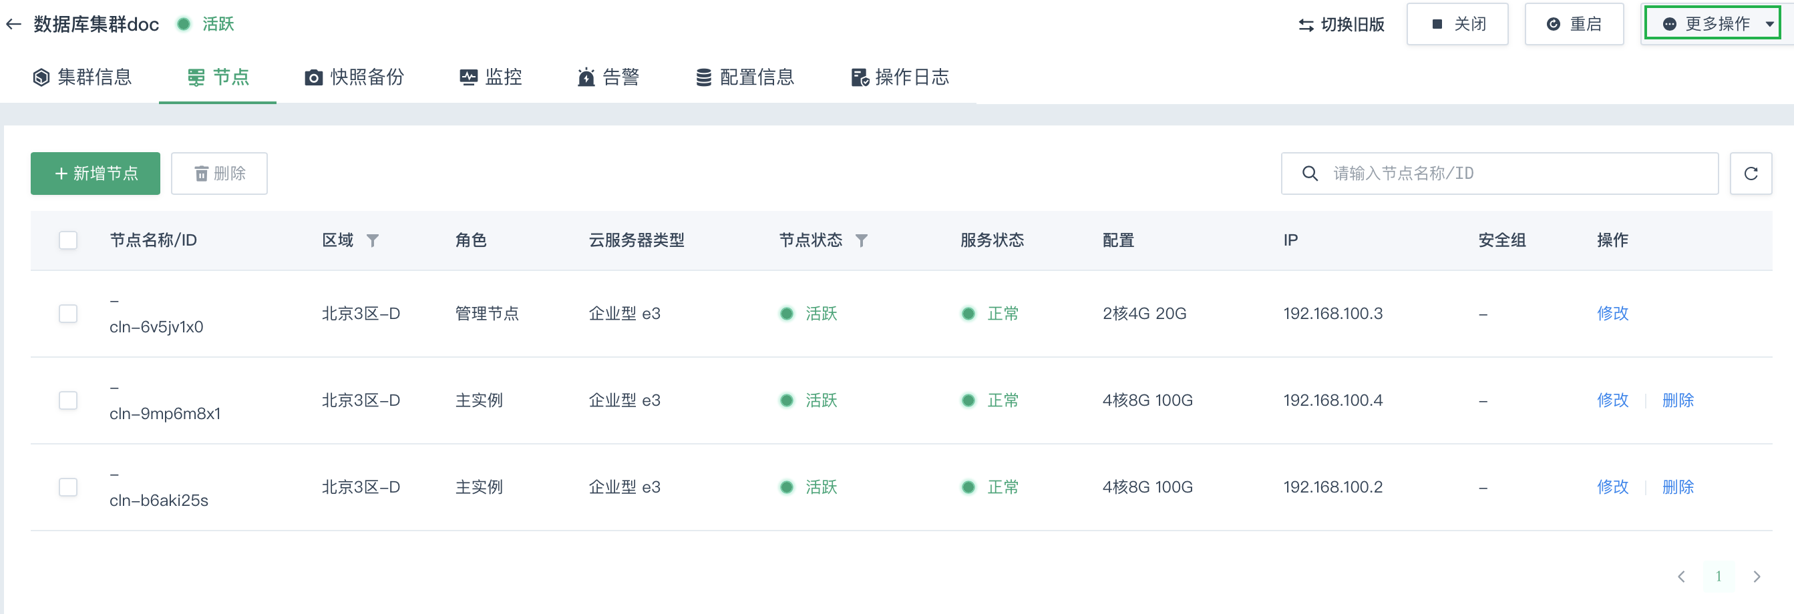View the 操作日志 tab

coord(900,77)
